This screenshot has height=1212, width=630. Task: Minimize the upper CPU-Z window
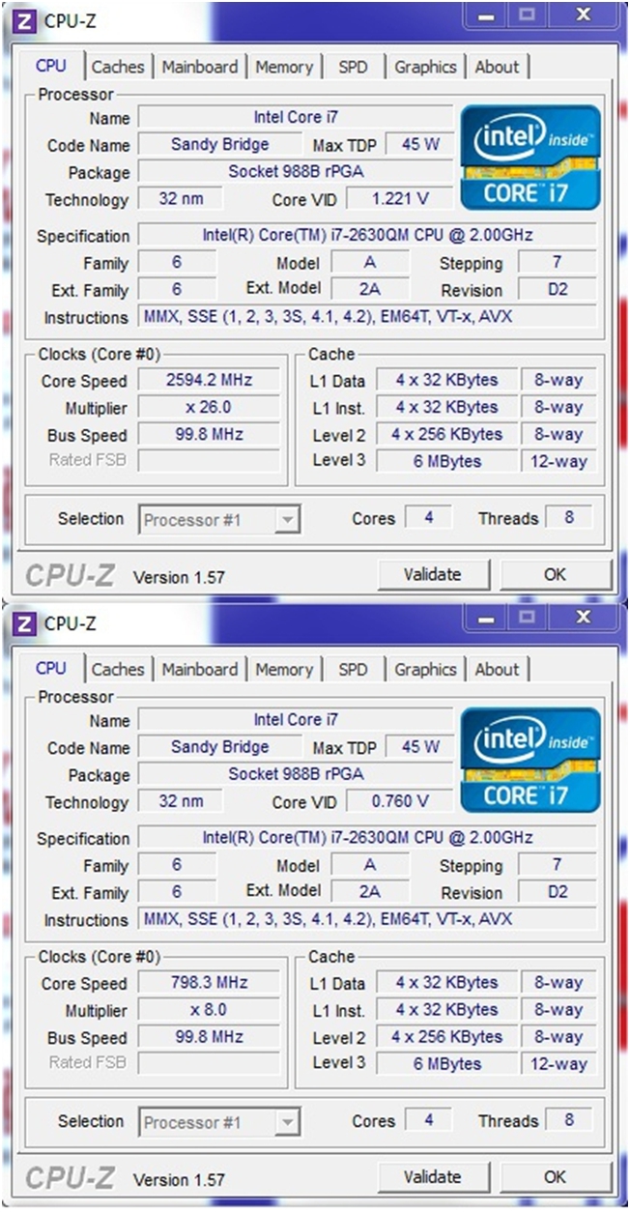tap(488, 16)
